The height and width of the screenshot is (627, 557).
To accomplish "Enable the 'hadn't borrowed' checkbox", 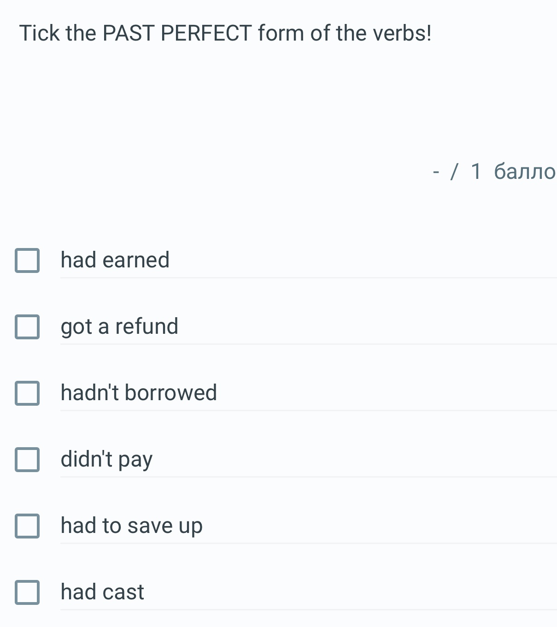I will pyautogui.click(x=27, y=393).
